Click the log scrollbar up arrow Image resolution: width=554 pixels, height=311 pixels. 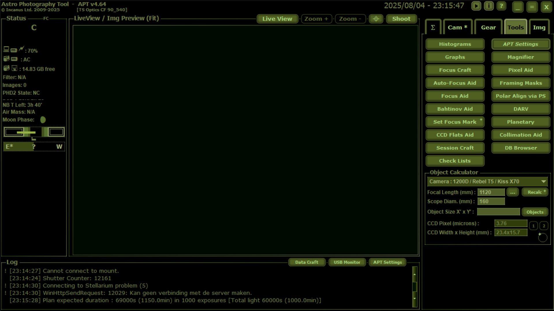coord(415,274)
